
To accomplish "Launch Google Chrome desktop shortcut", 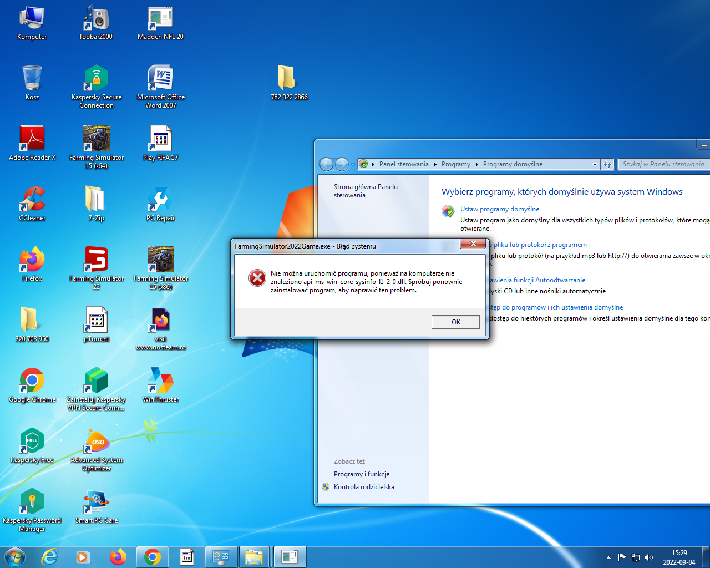I will (32, 386).
